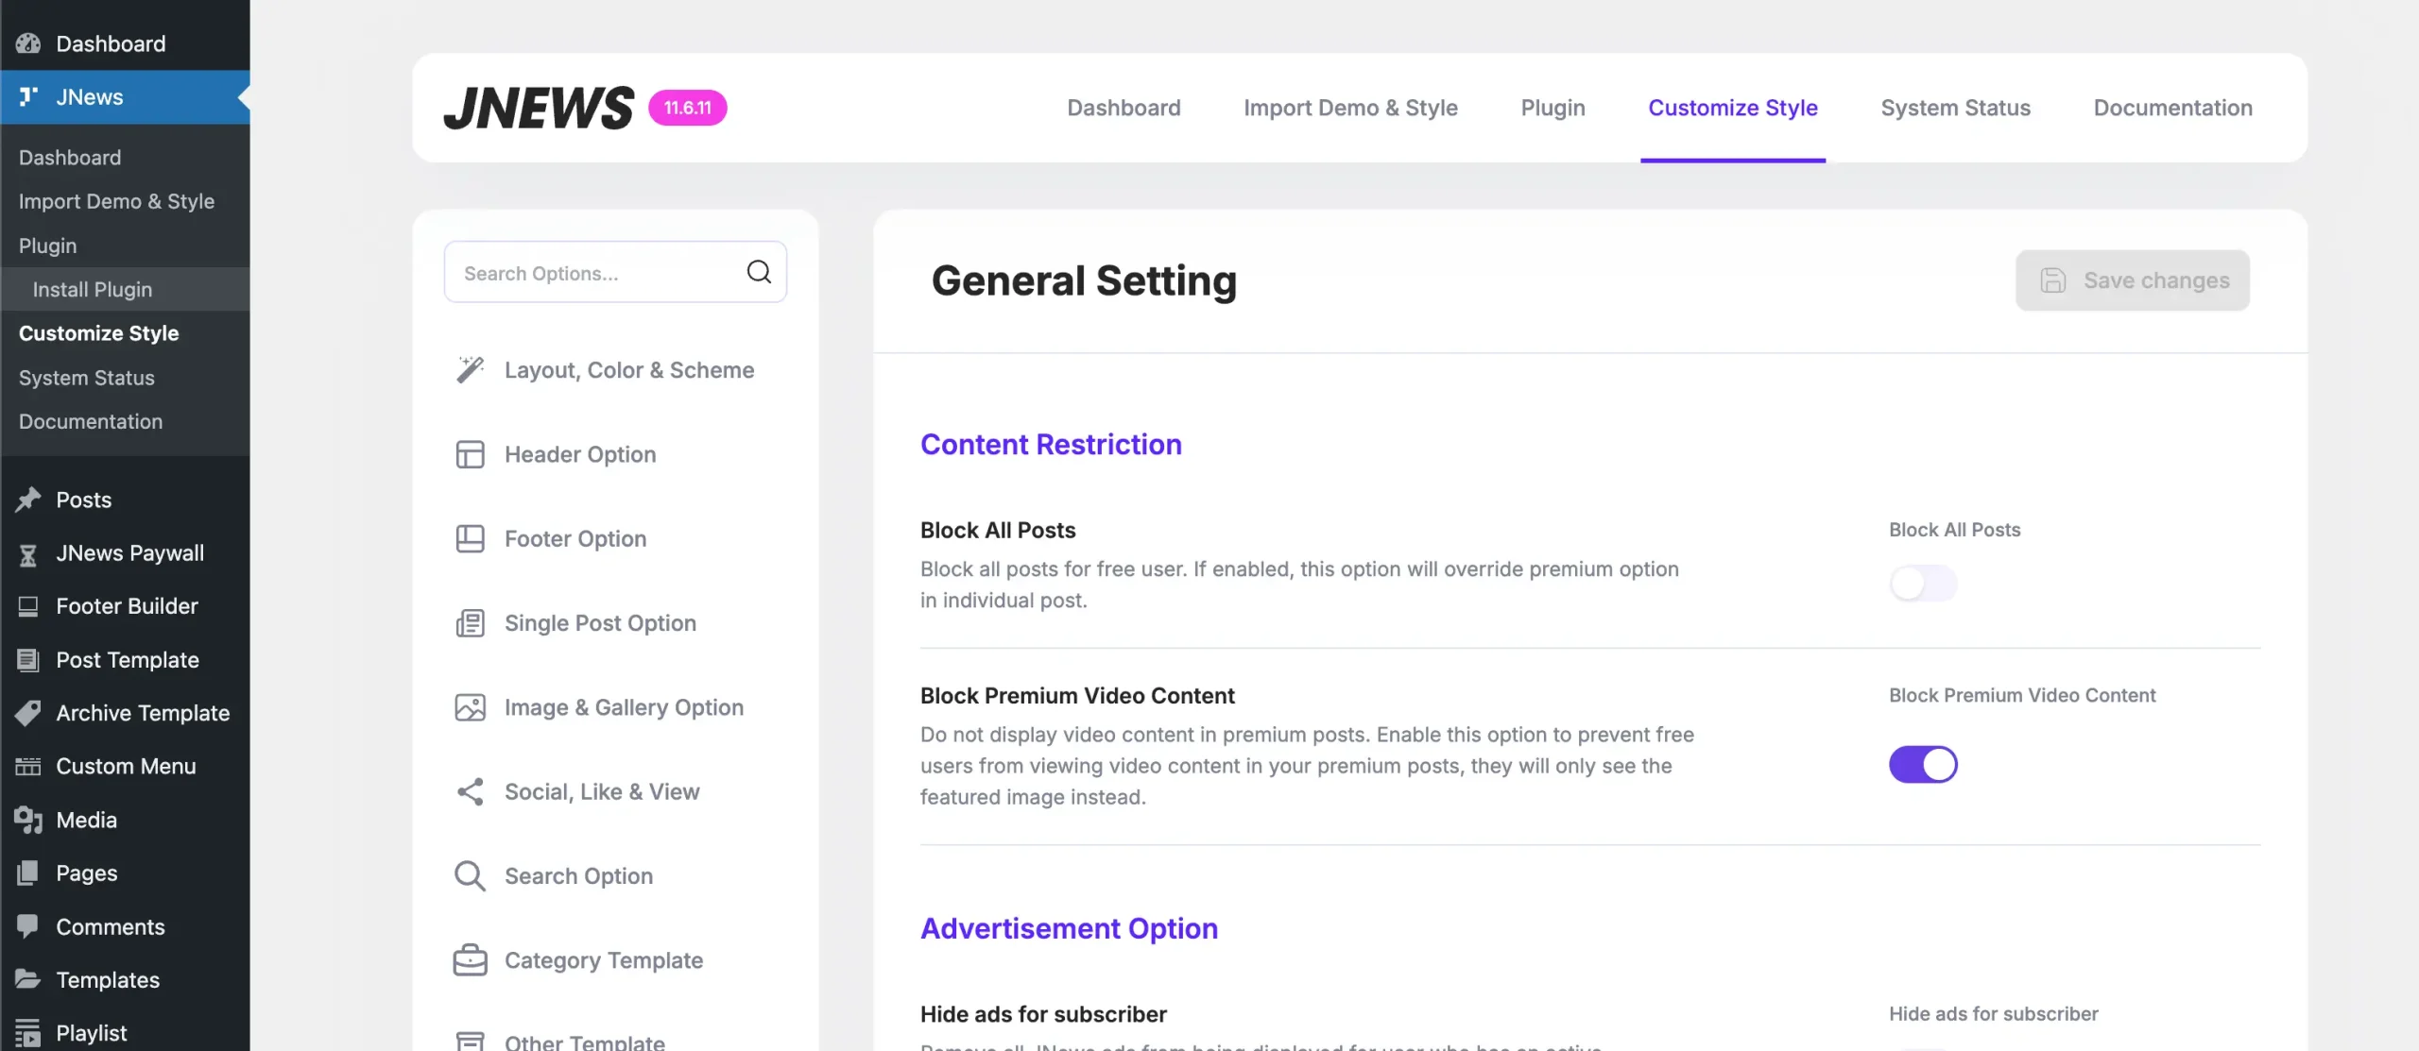Focus the Search Options input field
Image resolution: width=2419 pixels, height=1051 pixels.
[x=595, y=273]
